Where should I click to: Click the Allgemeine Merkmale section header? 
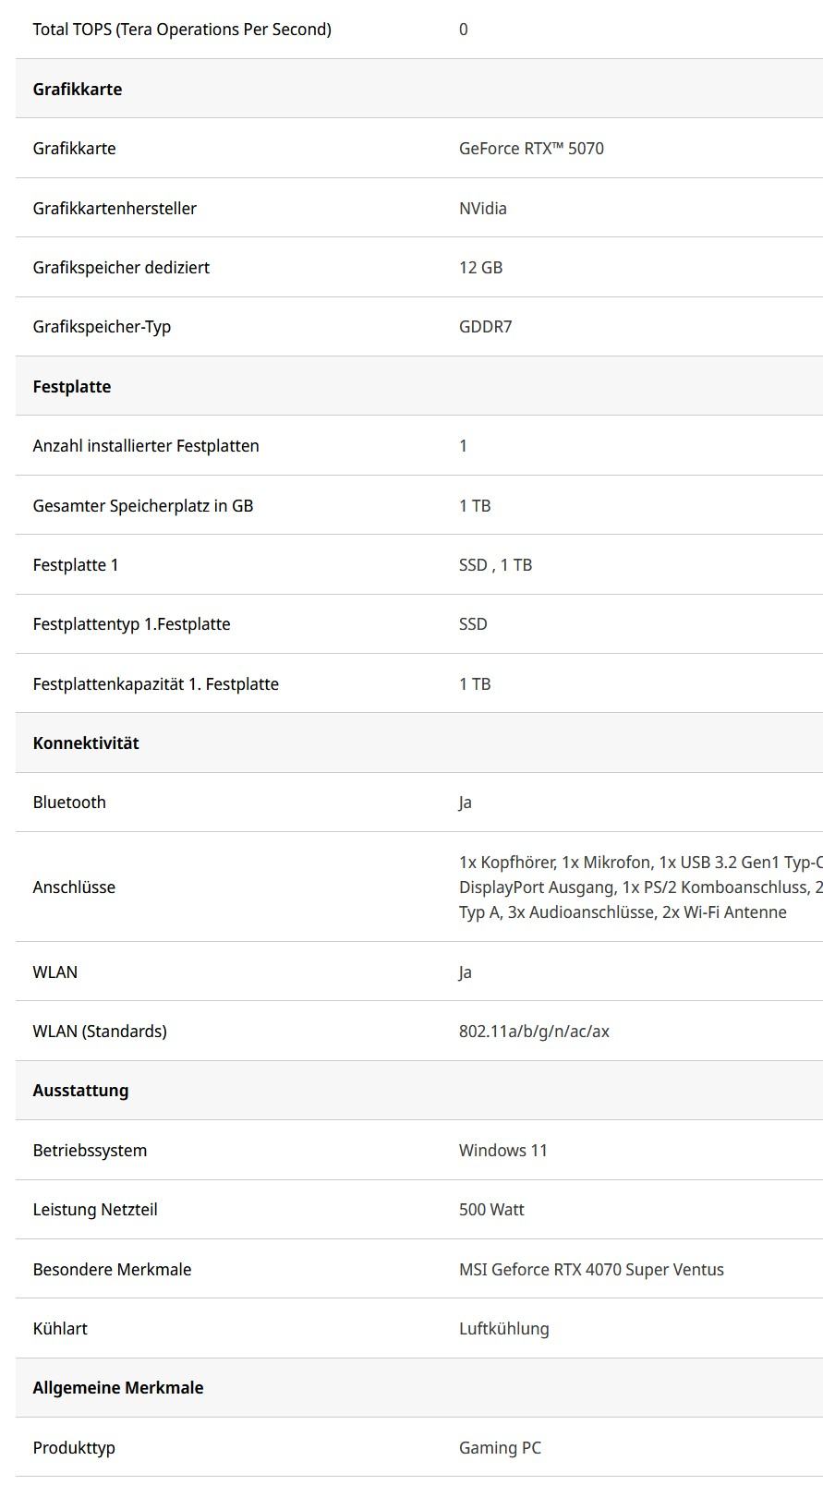[118, 1388]
